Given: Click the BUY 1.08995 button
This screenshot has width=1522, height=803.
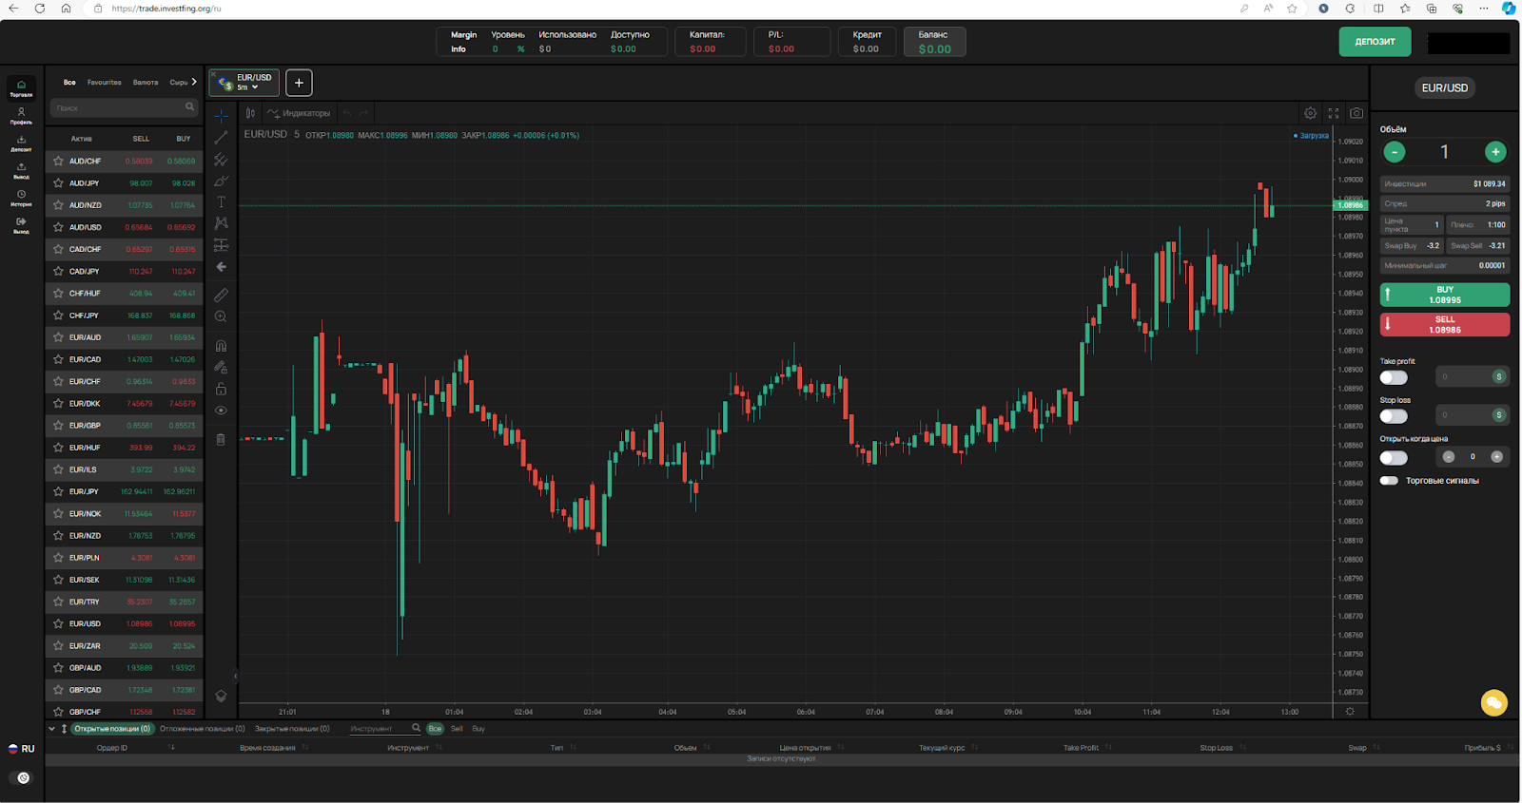Looking at the screenshot, I should [x=1444, y=295].
